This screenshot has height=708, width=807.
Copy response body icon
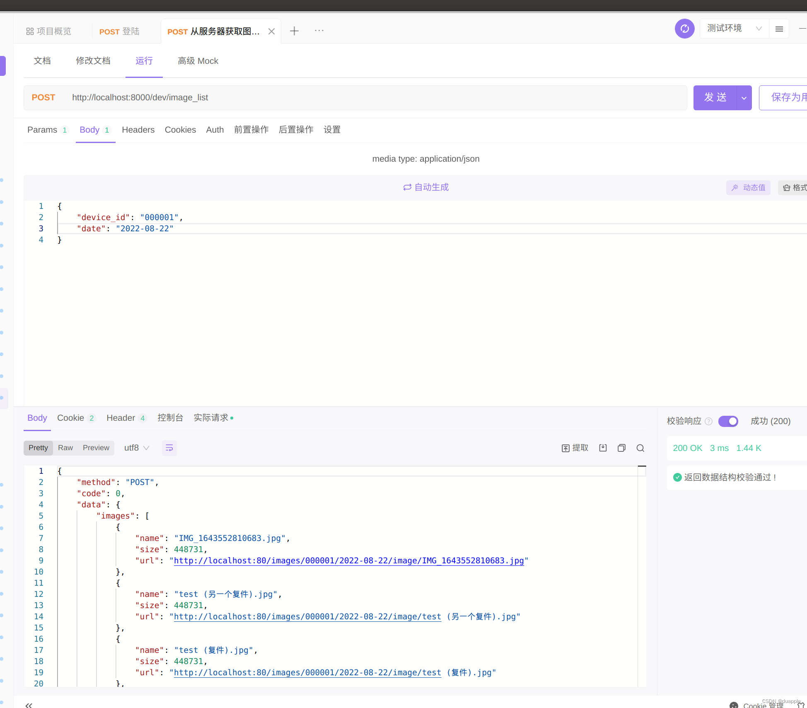(621, 448)
